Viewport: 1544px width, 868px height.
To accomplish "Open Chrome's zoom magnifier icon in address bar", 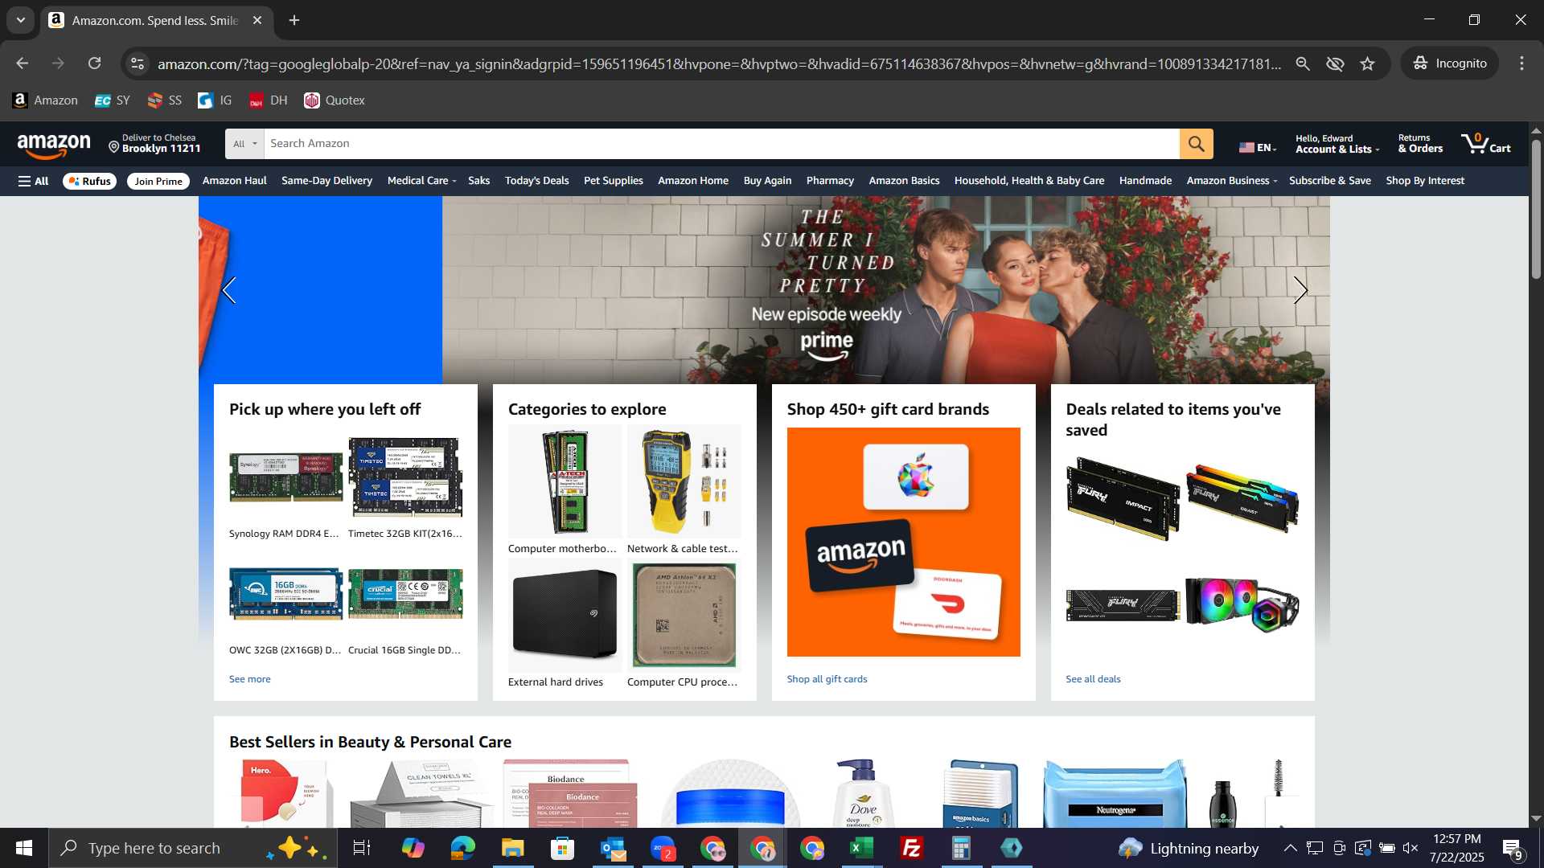I will click(1303, 63).
